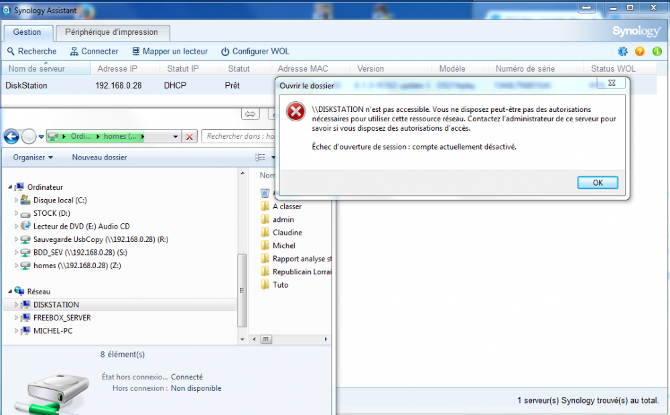
Task: Click the Configurer WOL button
Action: point(255,51)
